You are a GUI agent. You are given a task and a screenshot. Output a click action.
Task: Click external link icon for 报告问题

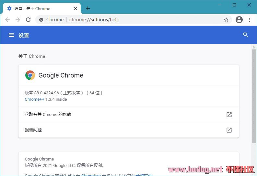click(x=229, y=130)
